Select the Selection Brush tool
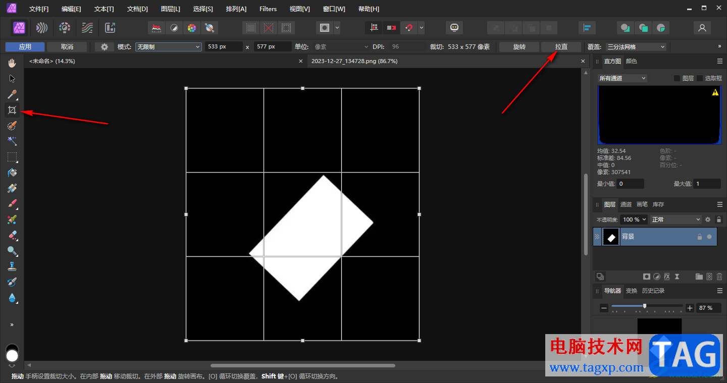Viewport: 727px width, 383px height. (12, 126)
